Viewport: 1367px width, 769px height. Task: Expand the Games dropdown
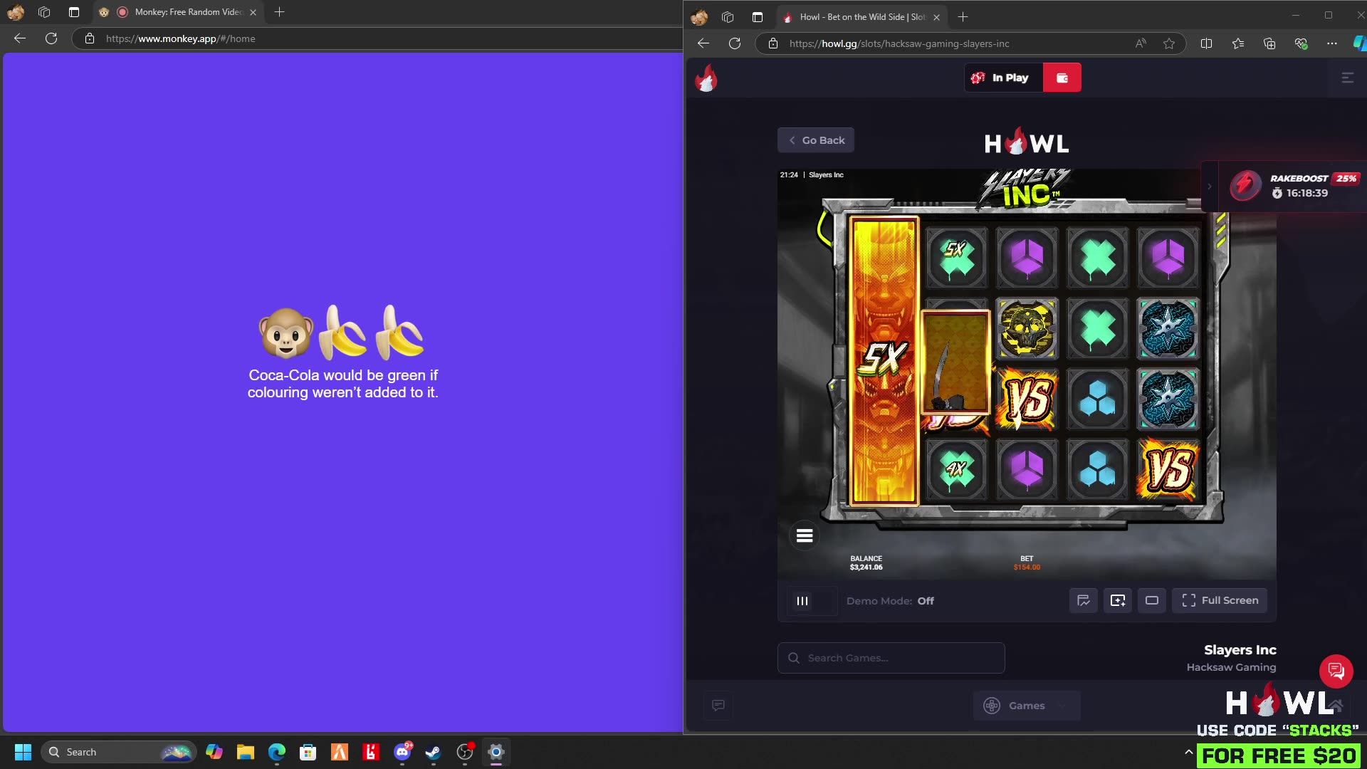tap(1026, 705)
